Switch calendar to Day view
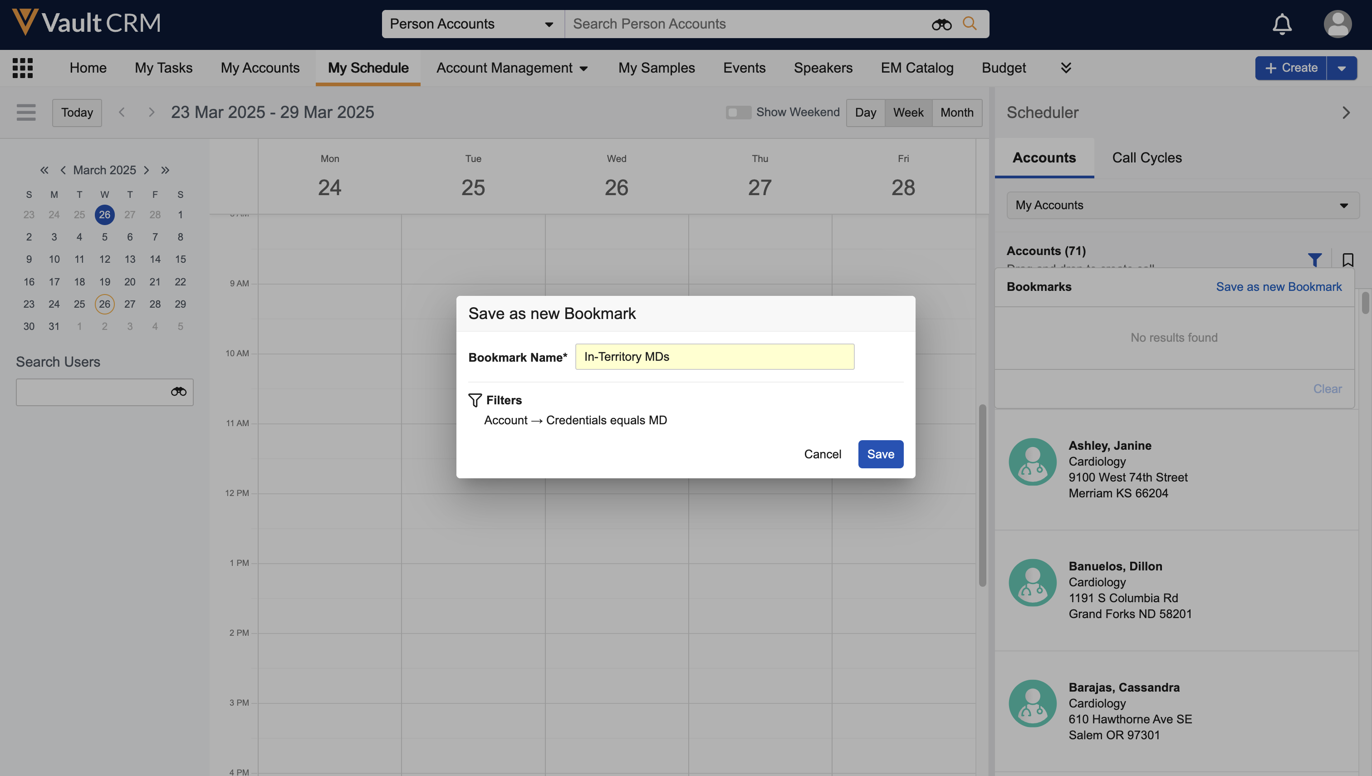The image size is (1372, 776). coord(865,112)
